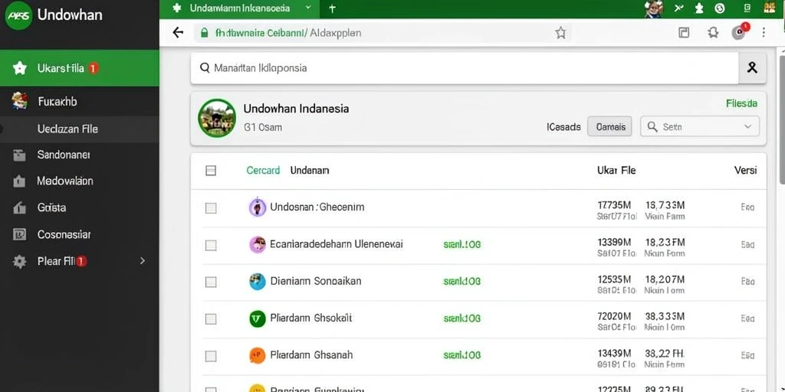Open a new tab with plus icon
Screen dimensions: 785x392
pos(333,8)
